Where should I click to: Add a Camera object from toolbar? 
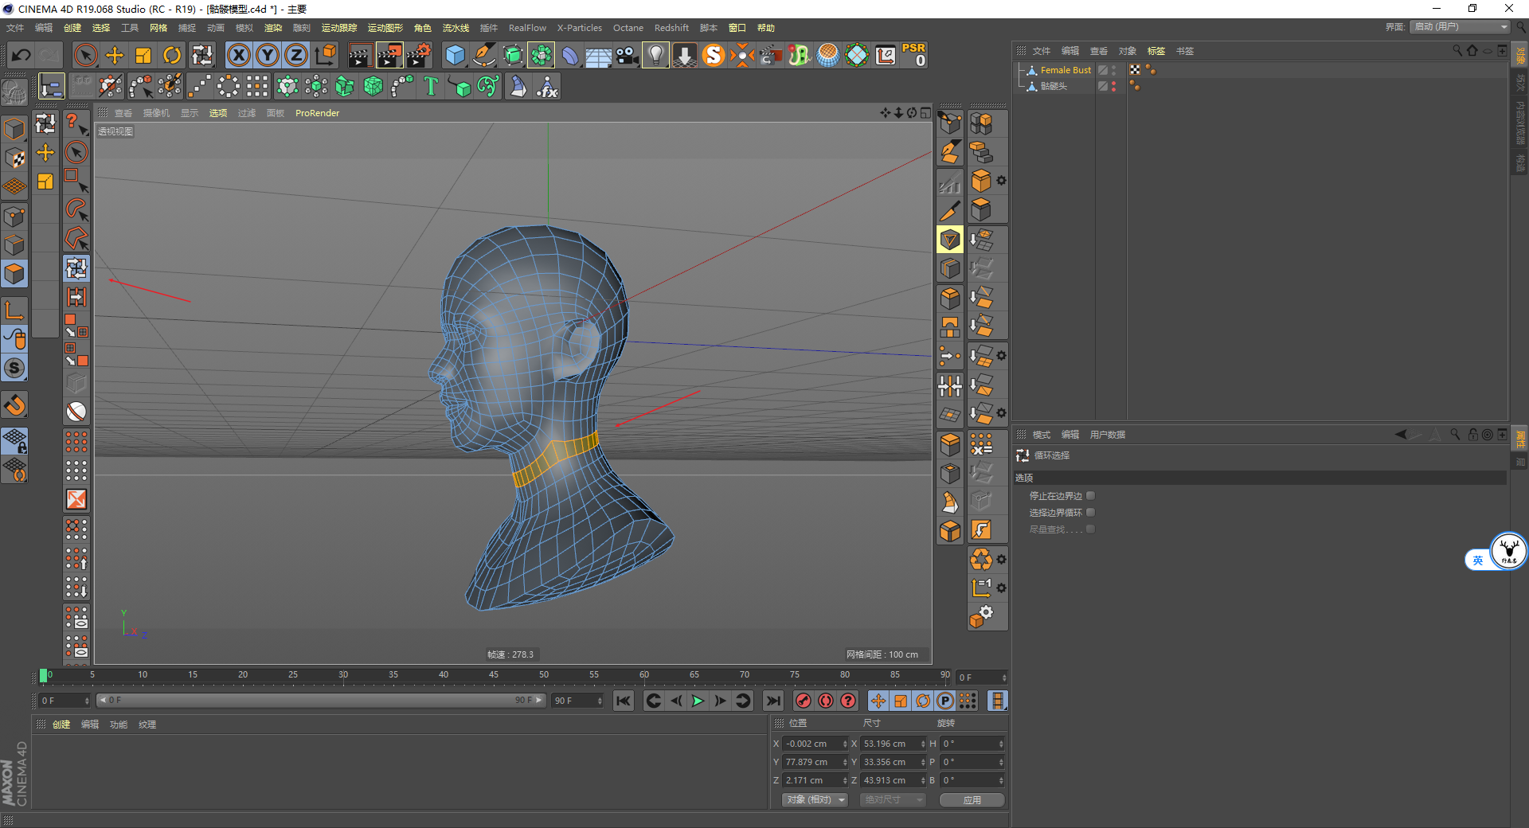(x=627, y=55)
